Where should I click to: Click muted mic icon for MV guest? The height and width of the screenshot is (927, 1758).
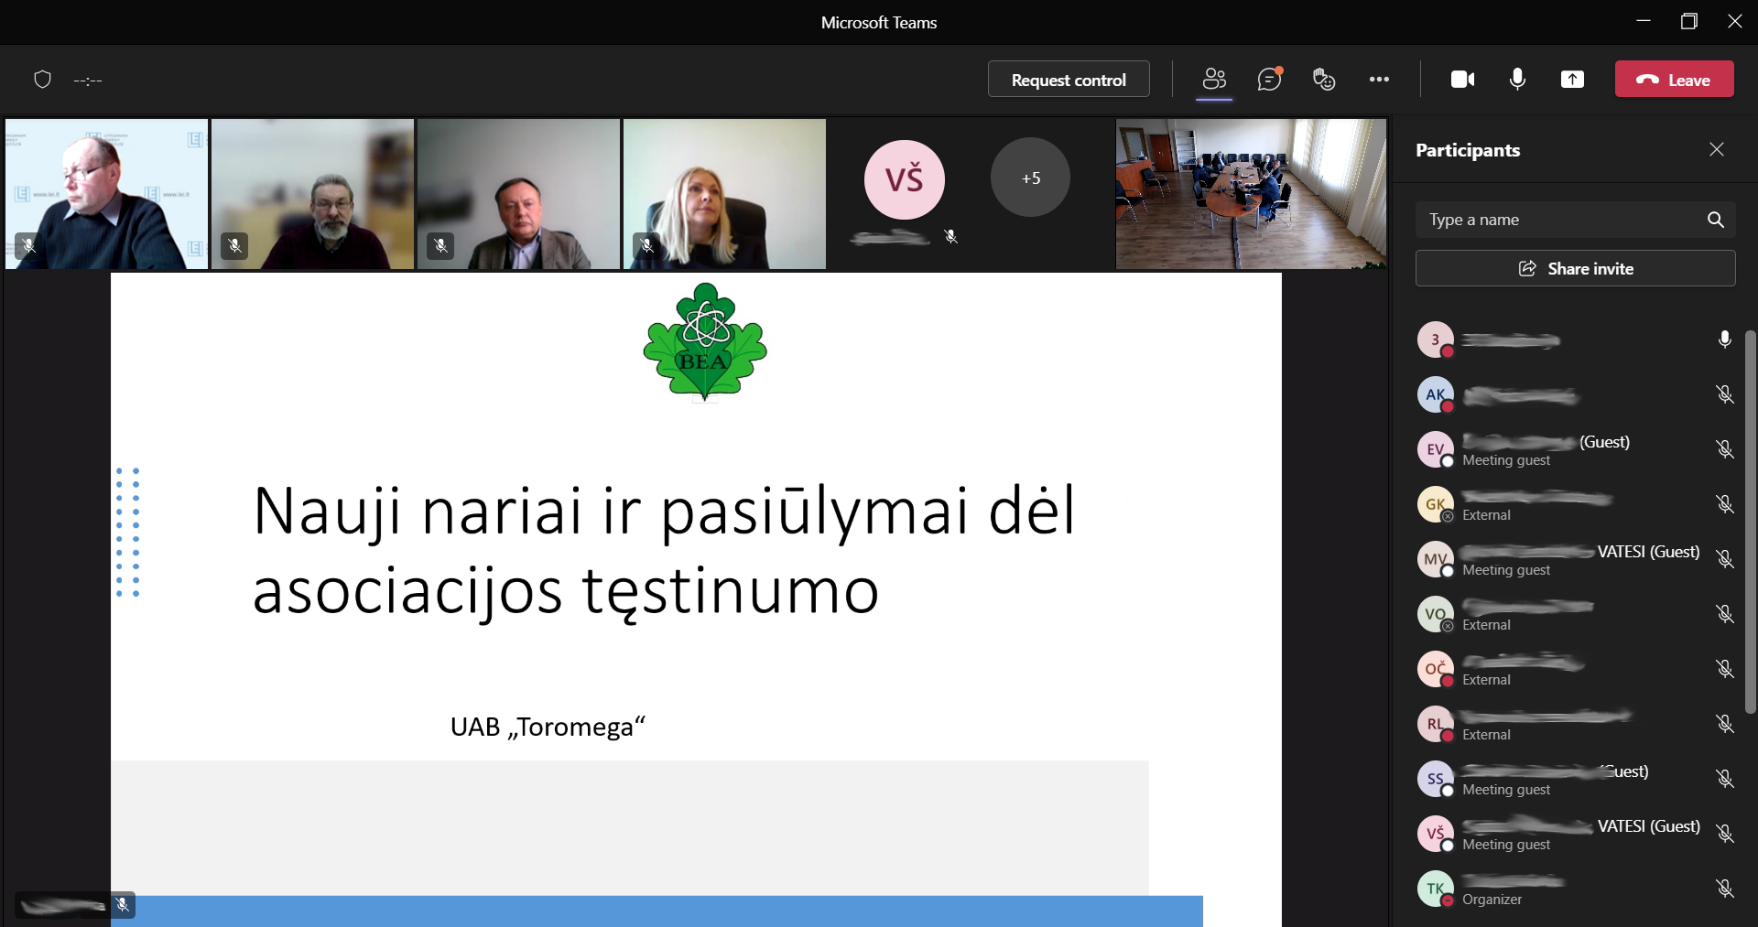click(1724, 559)
